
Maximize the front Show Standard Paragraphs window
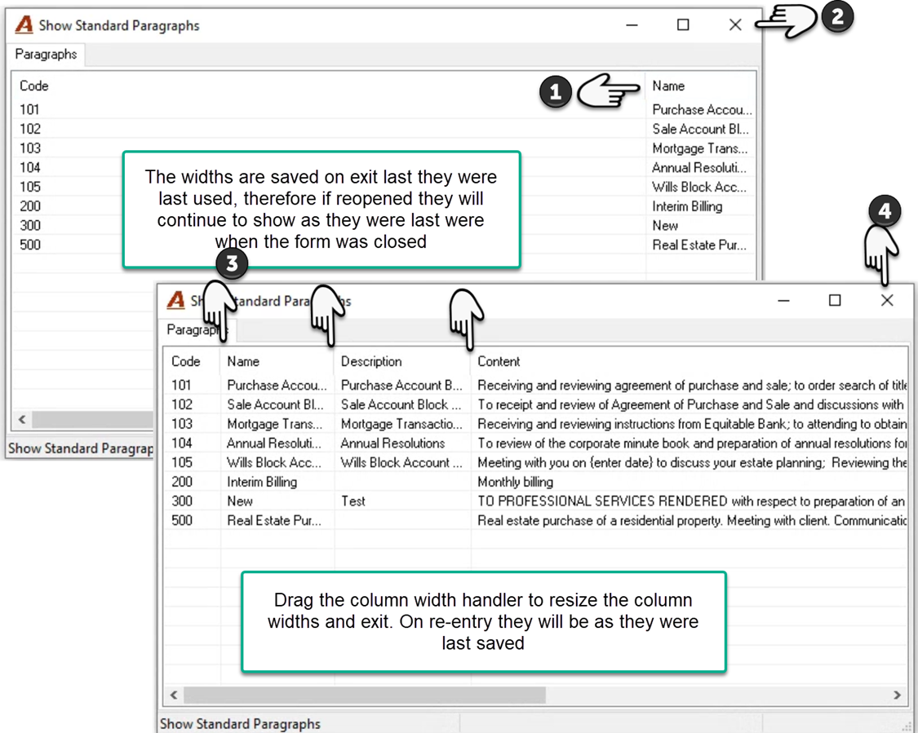[835, 300]
